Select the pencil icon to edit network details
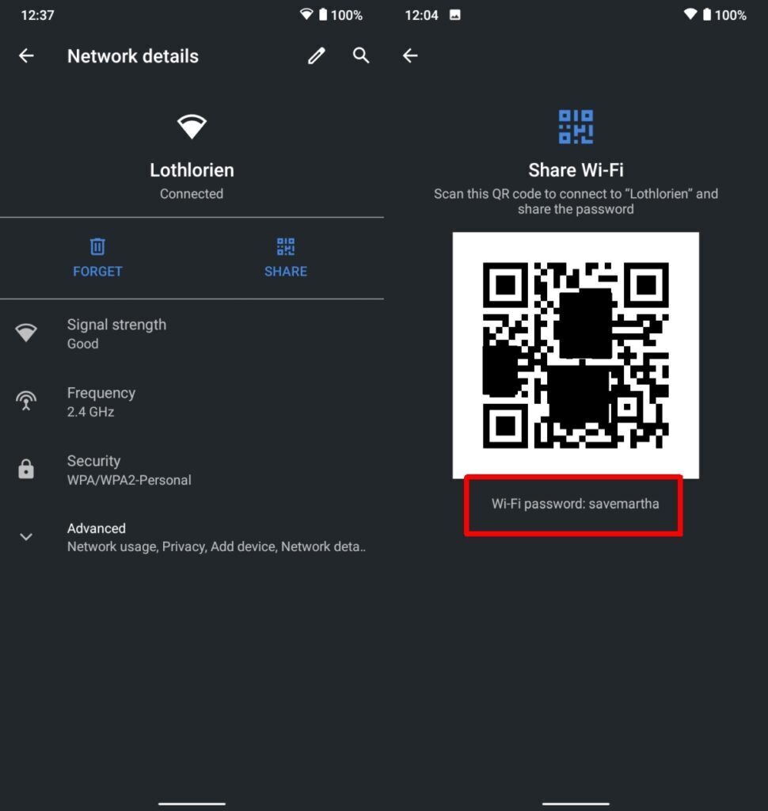The width and height of the screenshot is (768, 811). tap(316, 55)
